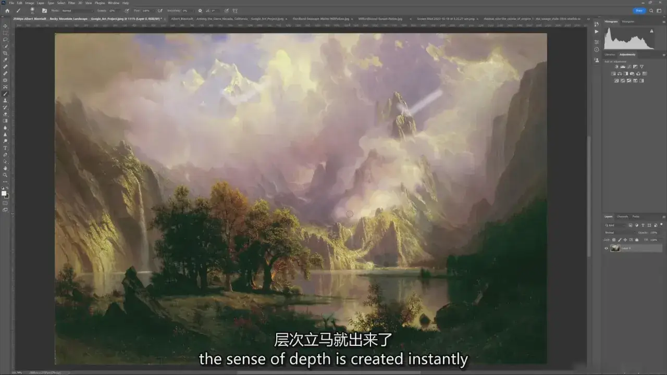Open the File menu

pos(11,3)
